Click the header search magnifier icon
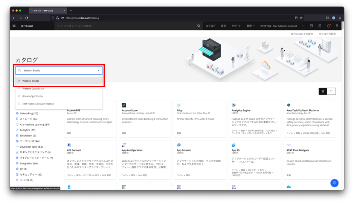The height and width of the screenshot is (203, 354). click(x=198, y=26)
